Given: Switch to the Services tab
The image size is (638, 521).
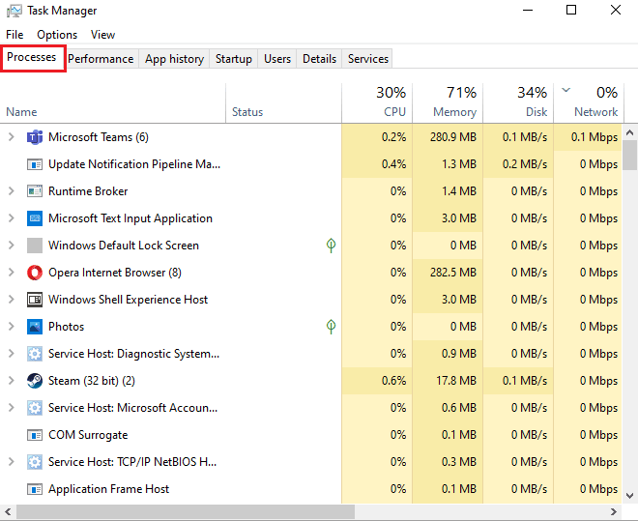Looking at the screenshot, I should coord(368,59).
